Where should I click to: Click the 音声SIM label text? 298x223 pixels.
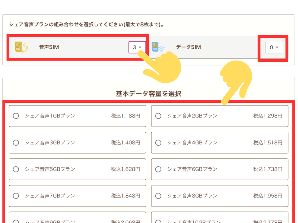pos(49,47)
